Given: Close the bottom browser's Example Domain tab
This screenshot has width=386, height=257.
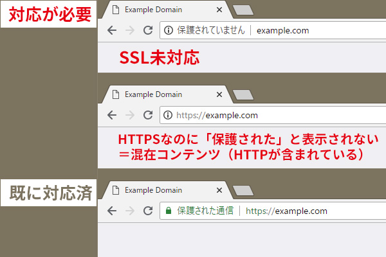Looking at the screenshot, I should coord(220,191).
